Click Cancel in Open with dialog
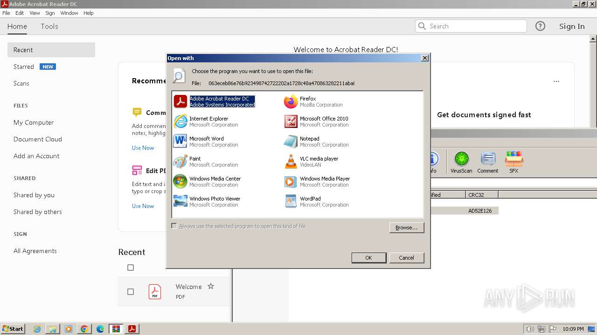Image resolution: width=597 pixels, height=335 pixels. point(406,258)
